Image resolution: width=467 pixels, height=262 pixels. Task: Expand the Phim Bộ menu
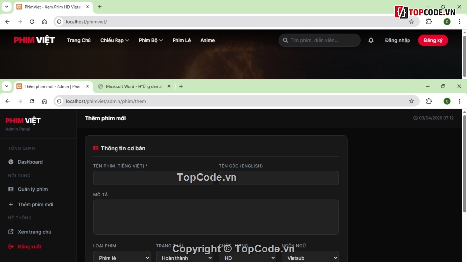pos(151,40)
